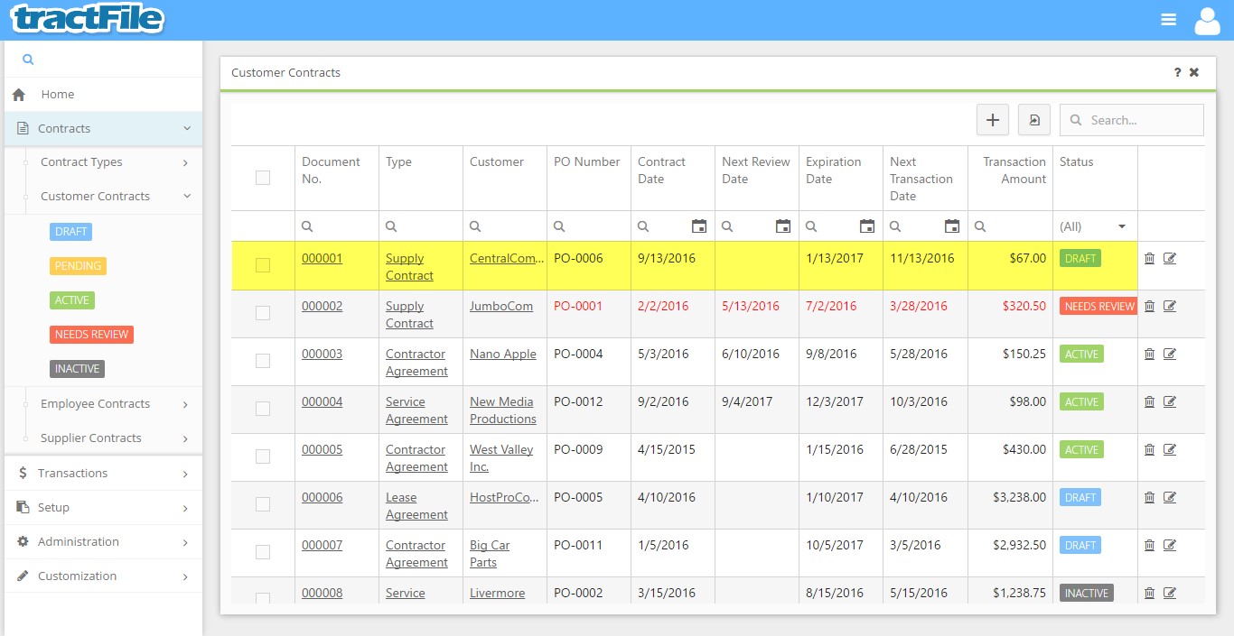Click the sidebar search magnifier icon

[28, 60]
